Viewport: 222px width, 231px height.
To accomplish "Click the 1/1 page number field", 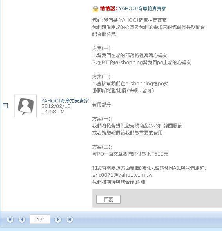I will [40, 219].
